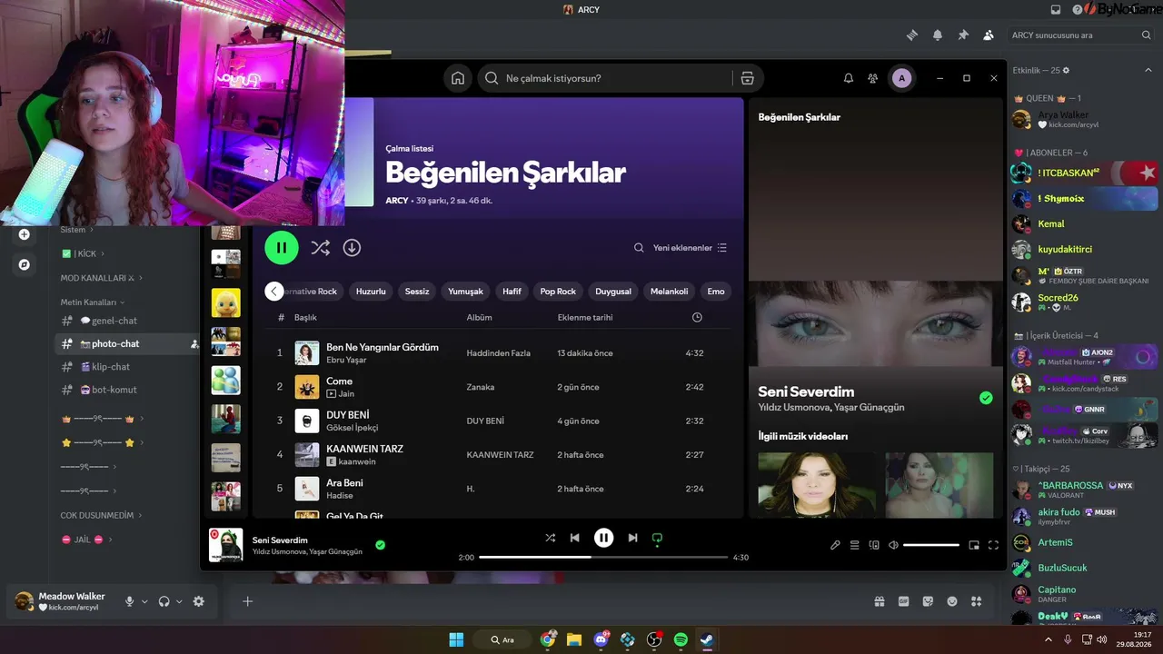Open Spotify miniplayer icon
The width and height of the screenshot is (1163, 654).
[x=974, y=545]
